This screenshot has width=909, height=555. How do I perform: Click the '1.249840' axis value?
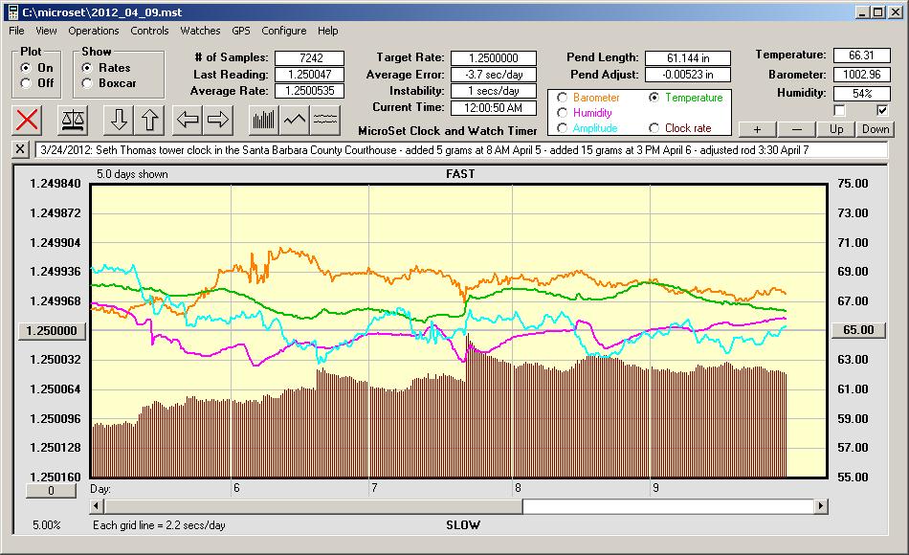tap(55, 184)
